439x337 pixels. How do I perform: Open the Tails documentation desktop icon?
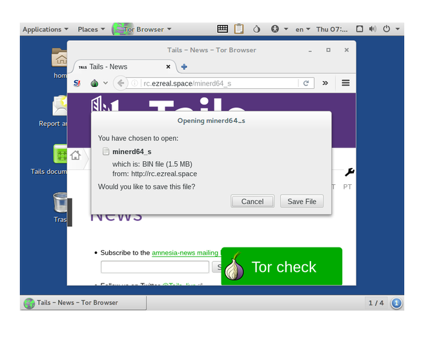tap(49, 160)
